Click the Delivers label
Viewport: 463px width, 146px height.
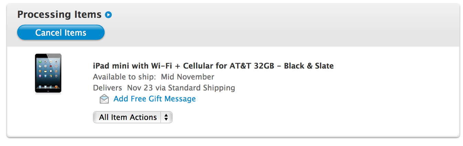tap(107, 87)
